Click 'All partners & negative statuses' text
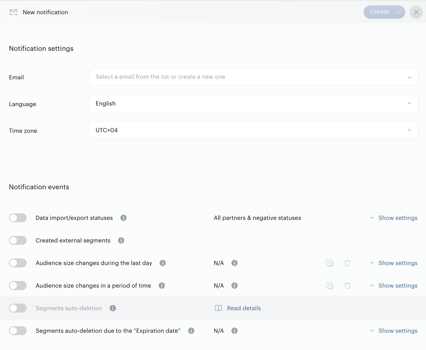 coord(257,218)
